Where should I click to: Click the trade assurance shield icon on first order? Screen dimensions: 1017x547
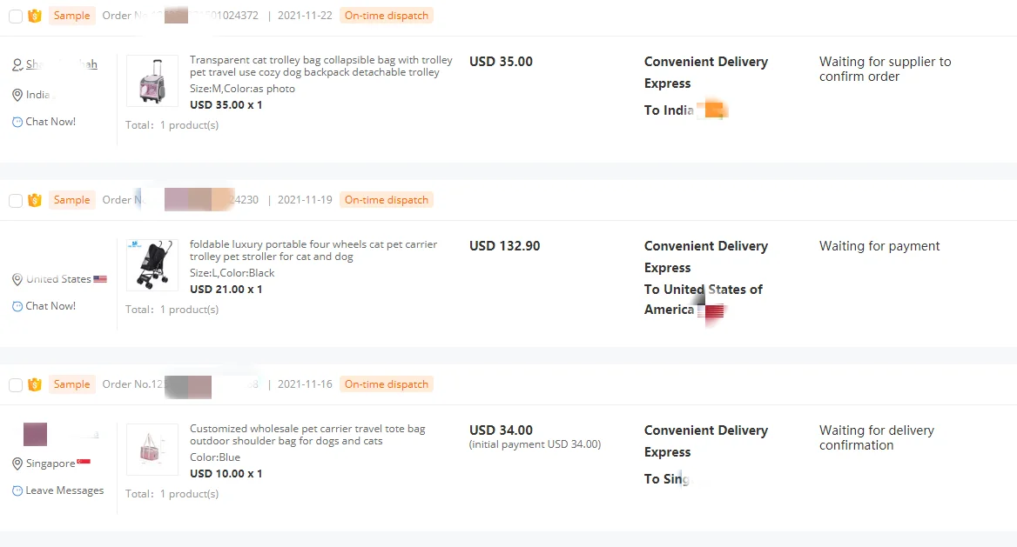pos(35,17)
